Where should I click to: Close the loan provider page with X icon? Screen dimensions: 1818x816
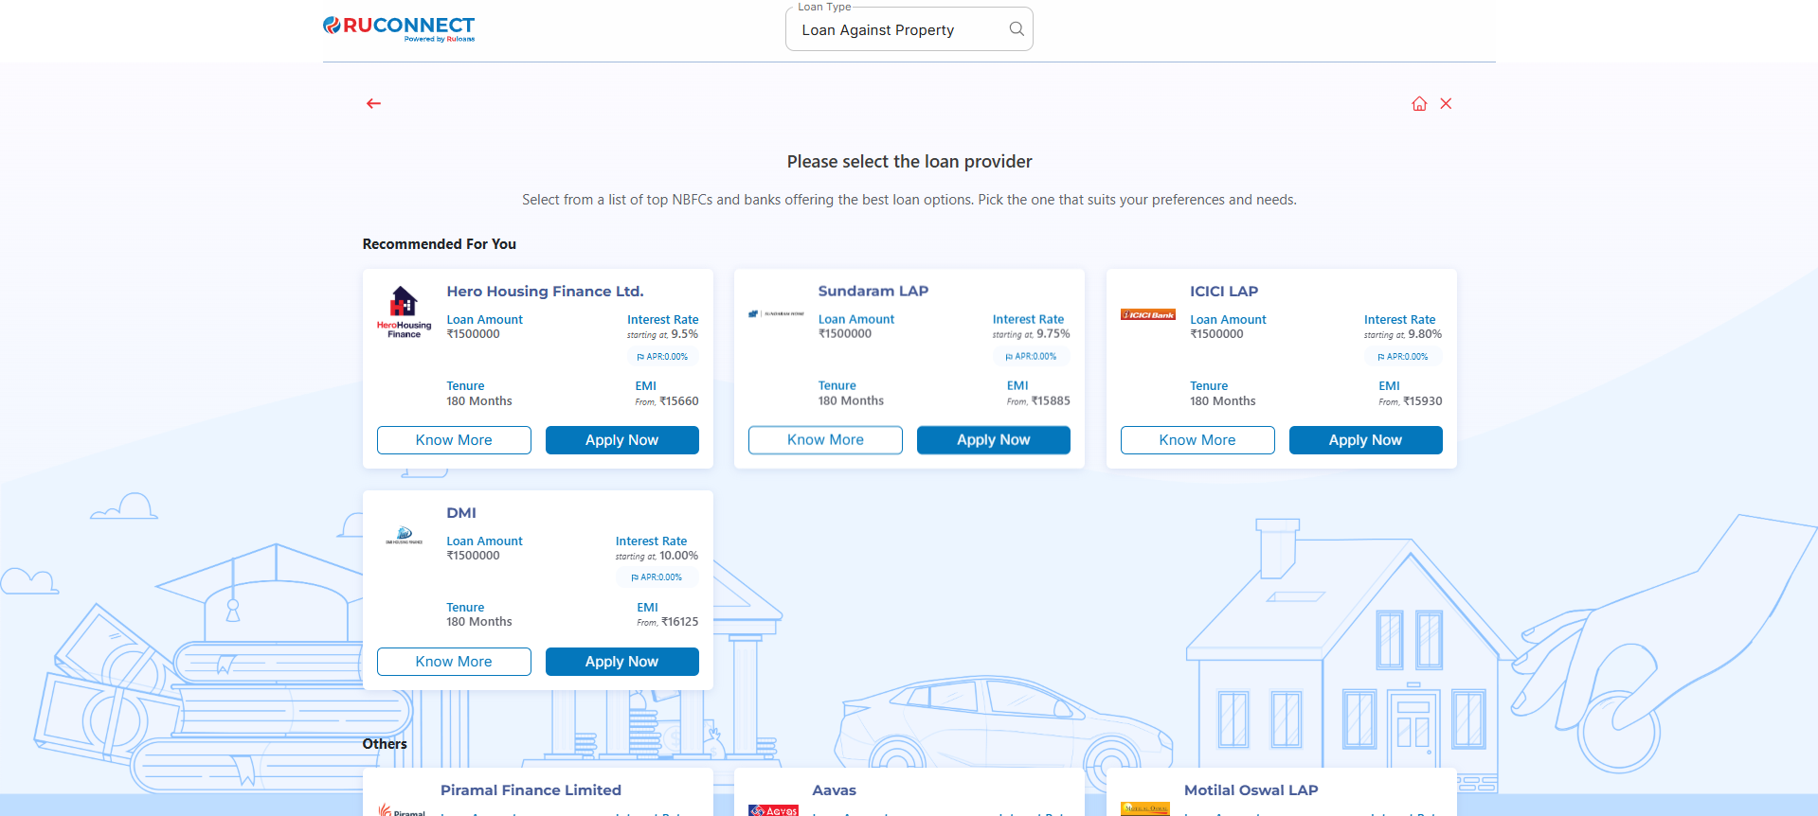[x=1446, y=104]
